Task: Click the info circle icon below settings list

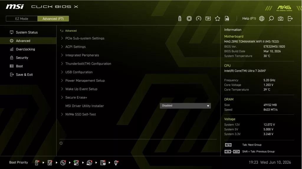Action: pyautogui.click(x=61, y=143)
